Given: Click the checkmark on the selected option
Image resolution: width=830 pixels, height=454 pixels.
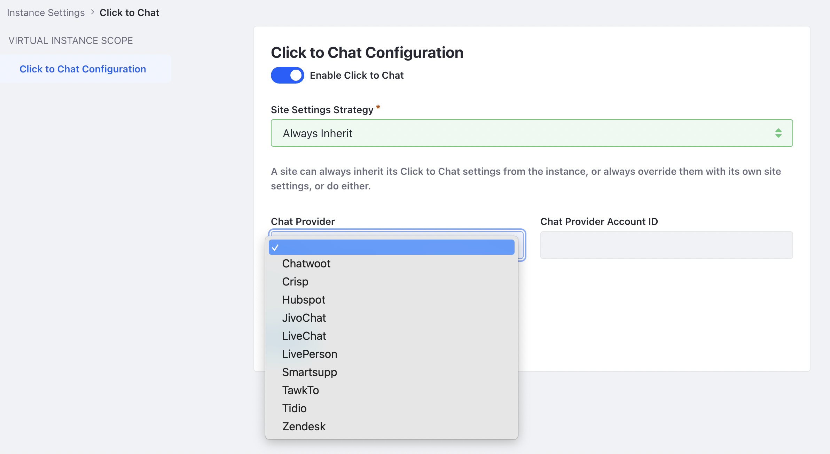Looking at the screenshot, I should pos(275,248).
